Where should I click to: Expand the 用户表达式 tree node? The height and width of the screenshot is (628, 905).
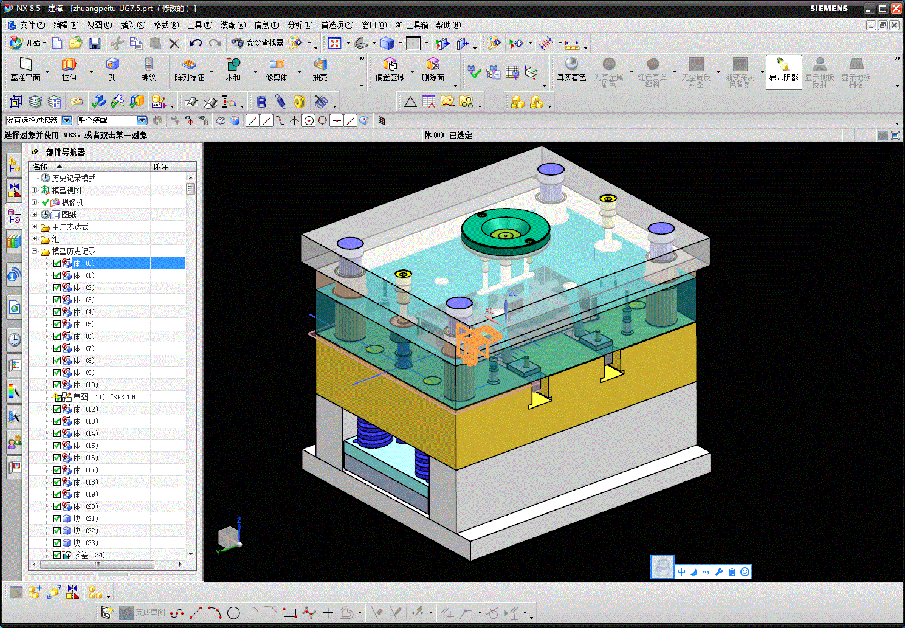35,227
